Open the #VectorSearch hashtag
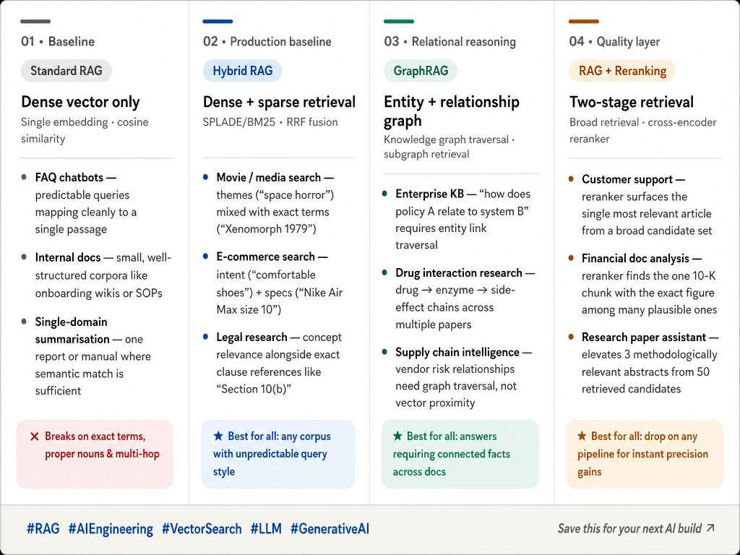Screen dimensions: 740x555 (202, 528)
